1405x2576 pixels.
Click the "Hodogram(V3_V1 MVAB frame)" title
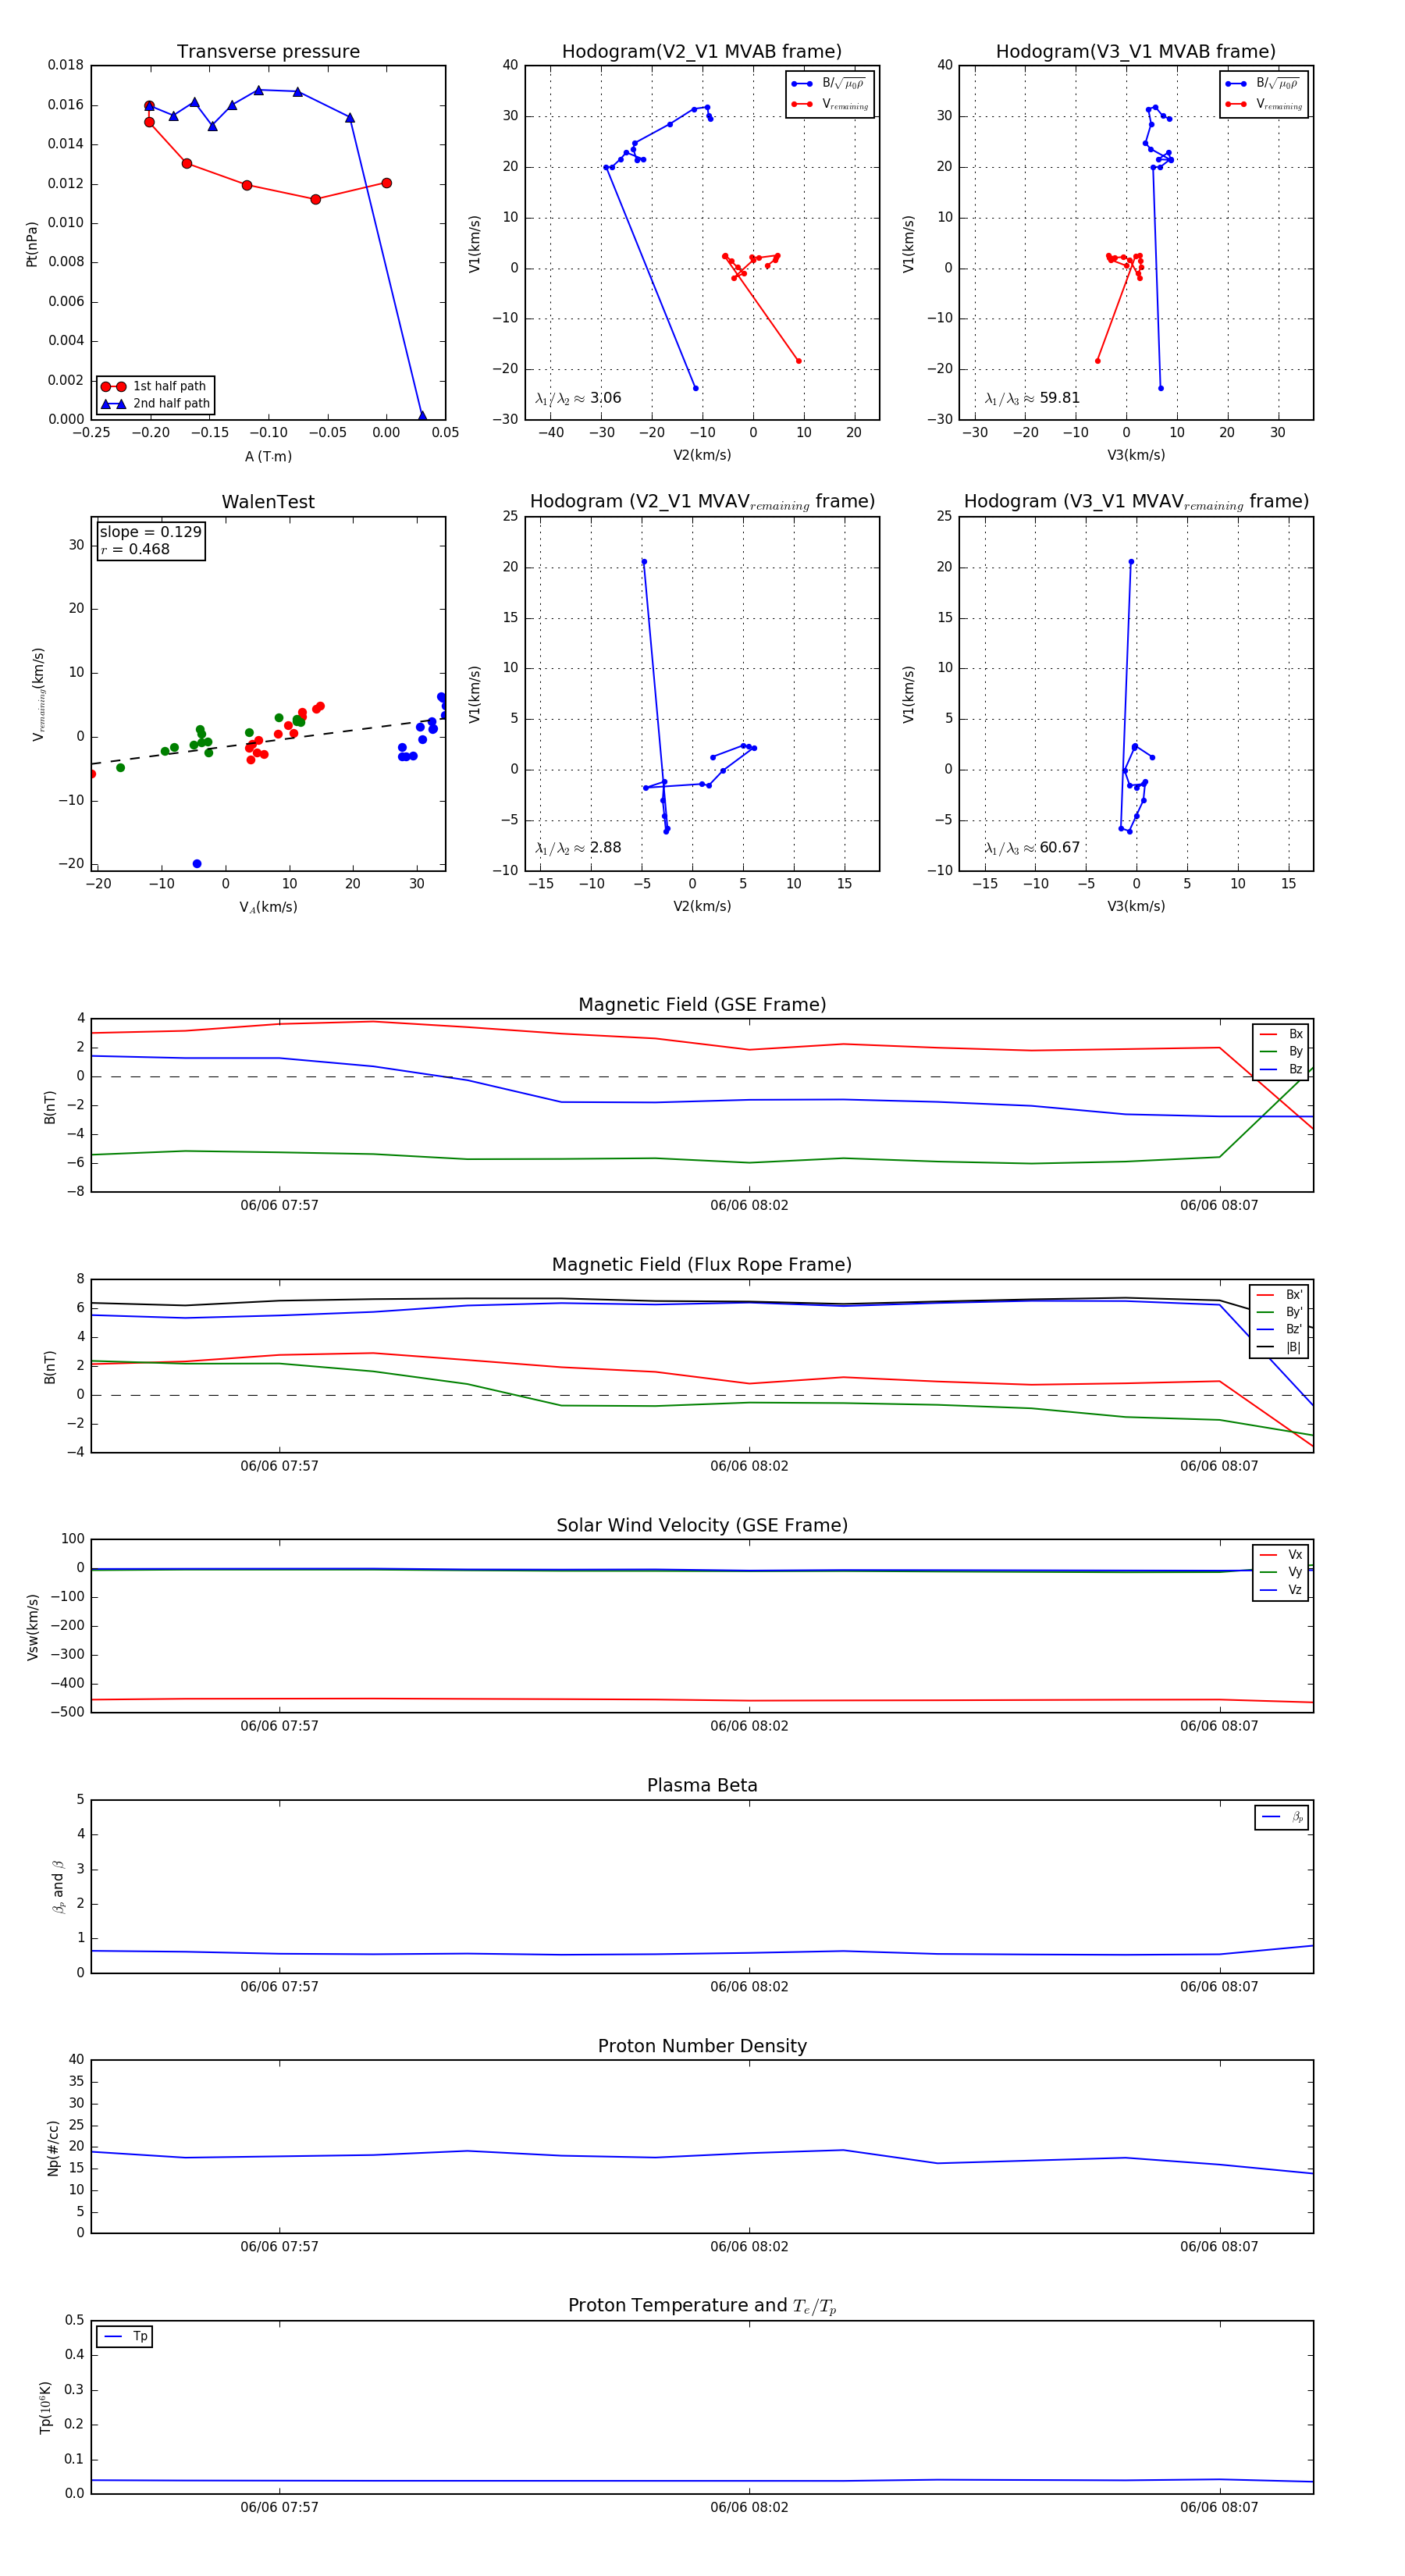(1135, 52)
